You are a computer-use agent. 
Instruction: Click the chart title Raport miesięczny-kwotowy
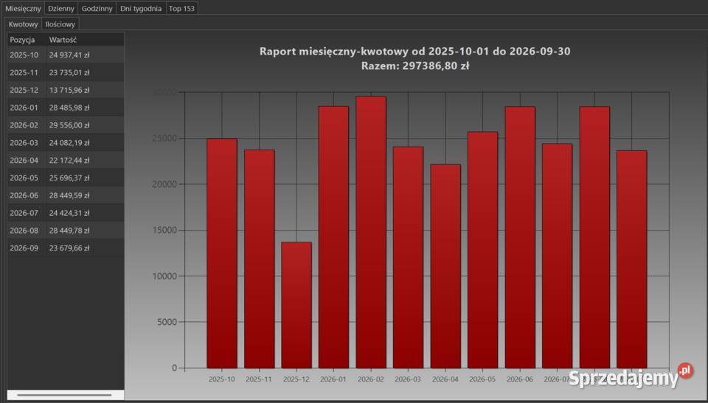[414, 51]
